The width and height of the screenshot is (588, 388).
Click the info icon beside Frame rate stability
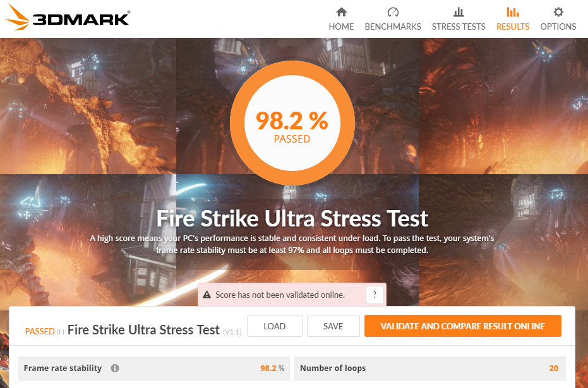tap(115, 368)
